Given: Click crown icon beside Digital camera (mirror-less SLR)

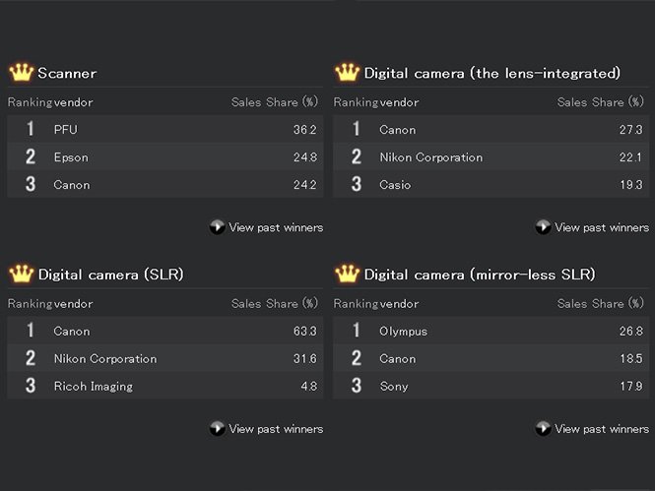Looking at the screenshot, I should (x=347, y=274).
